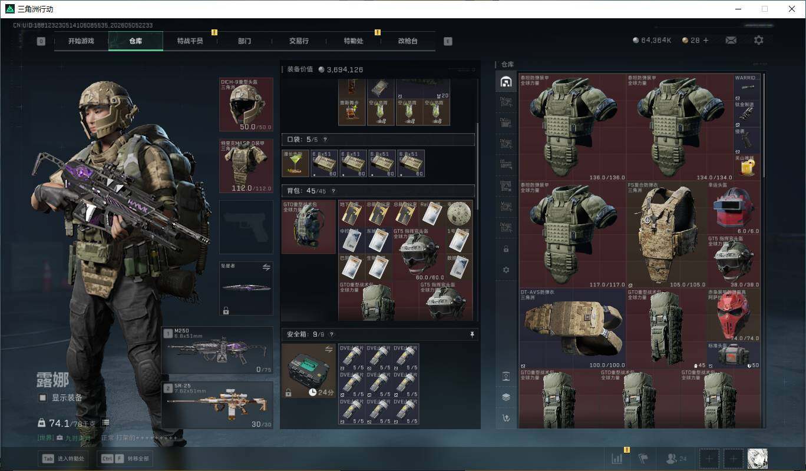Click the Q previous-tab key hint

tap(41, 41)
